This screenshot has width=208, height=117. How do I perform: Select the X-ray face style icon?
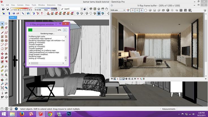(x=78, y=13)
